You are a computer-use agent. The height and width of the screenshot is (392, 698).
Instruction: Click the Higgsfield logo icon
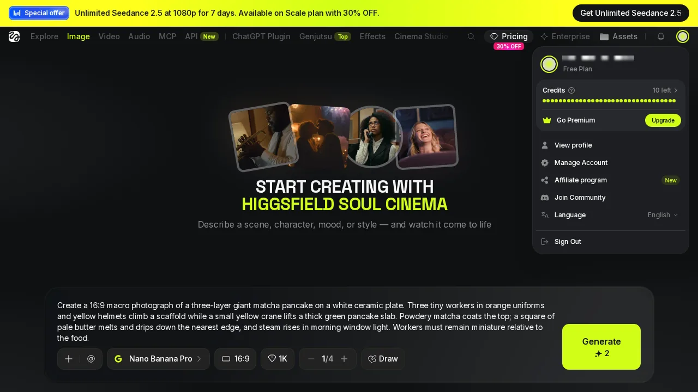14,36
